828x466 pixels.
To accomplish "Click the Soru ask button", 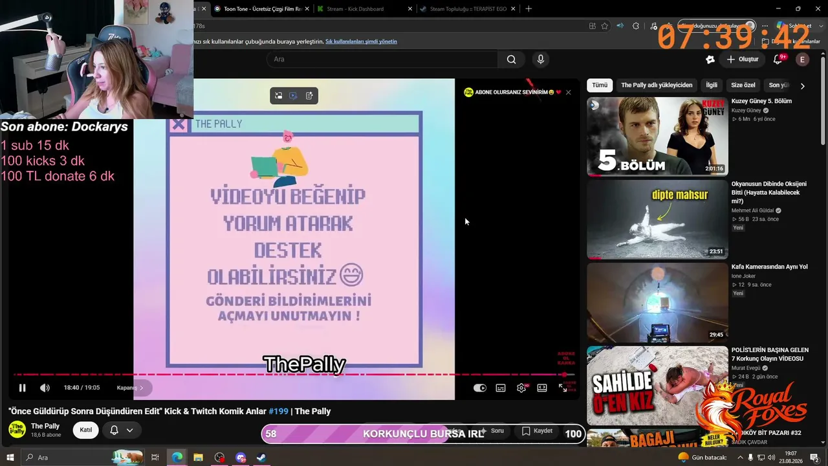I will coord(493,431).
